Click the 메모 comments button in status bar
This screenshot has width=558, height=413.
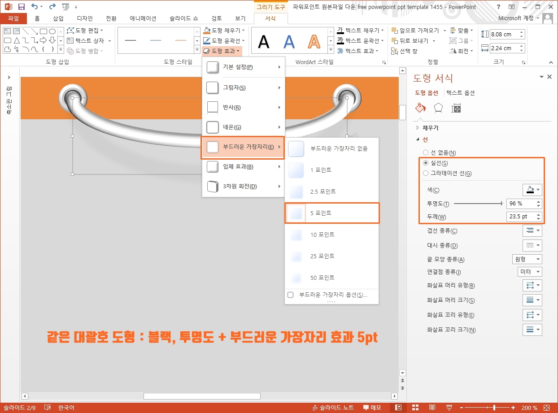pyautogui.click(x=372, y=408)
